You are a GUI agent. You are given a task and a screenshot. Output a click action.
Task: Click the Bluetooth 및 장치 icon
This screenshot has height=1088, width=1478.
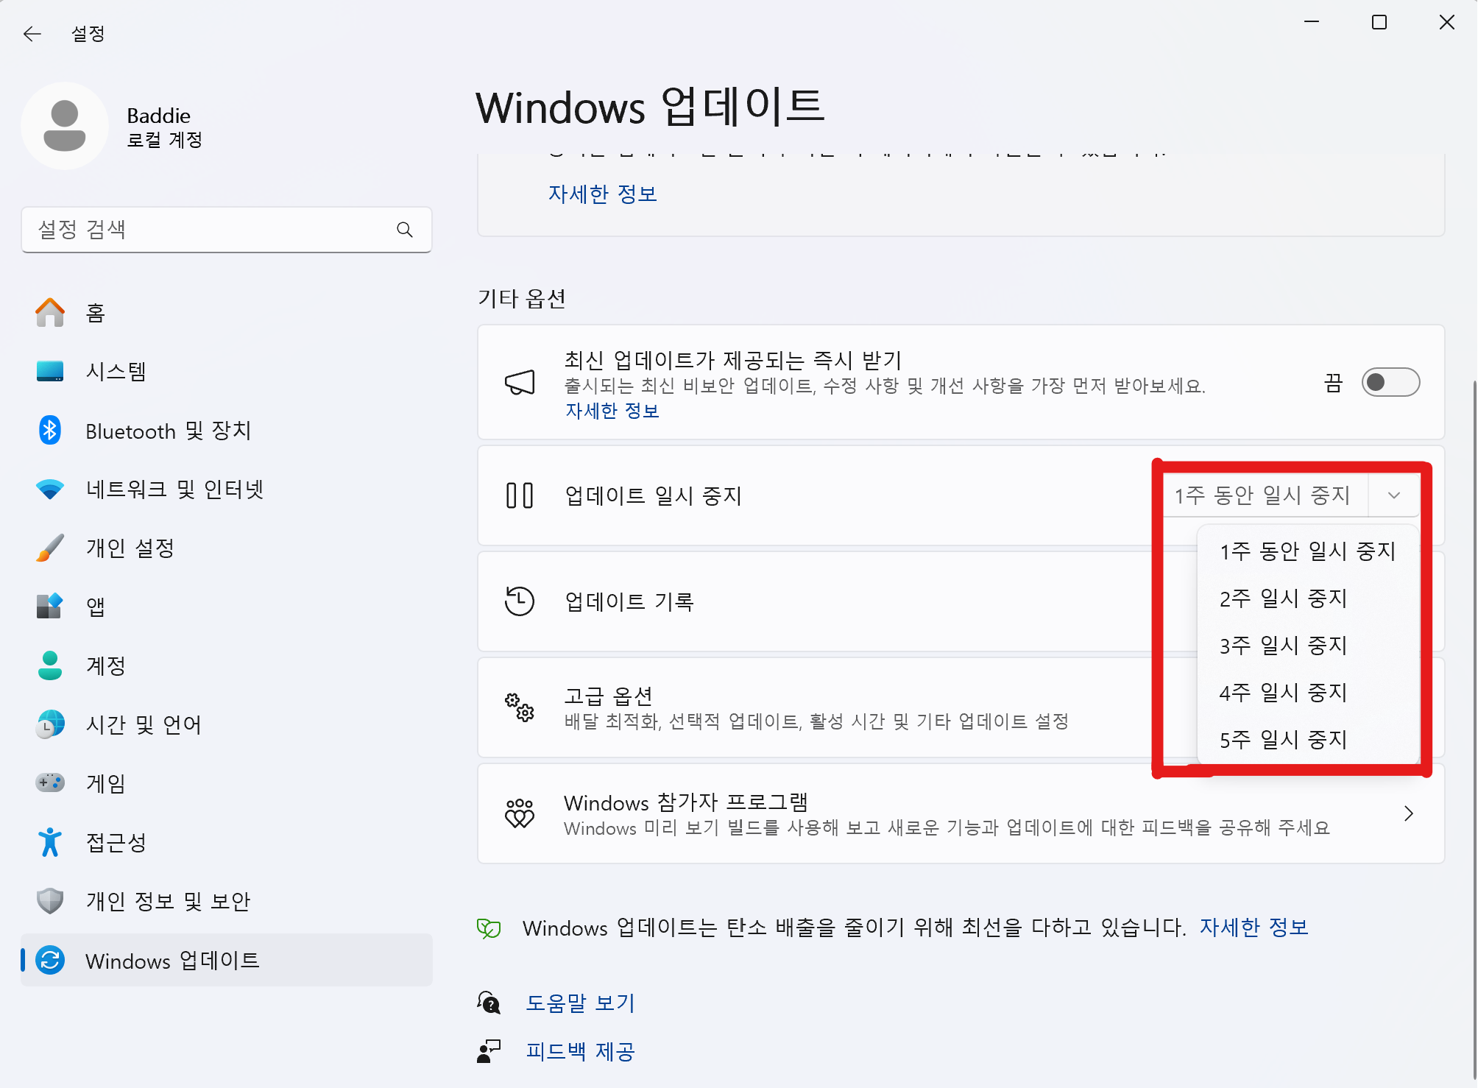(50, 431)
